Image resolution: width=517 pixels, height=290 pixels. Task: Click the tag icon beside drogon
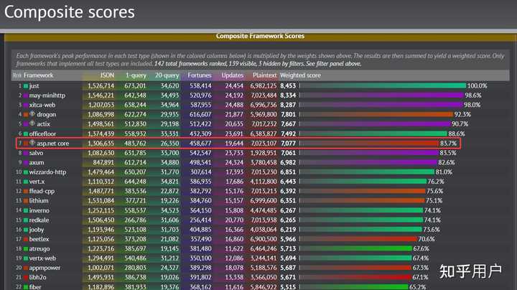point(32,114)
